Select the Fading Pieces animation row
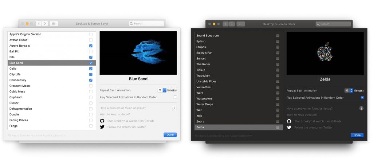This screenshot has height=165, width=373. tap(52, 120)
